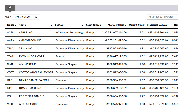Click the AAPL ticker cell
Screen dimensions: 186x108
(10, 33)
